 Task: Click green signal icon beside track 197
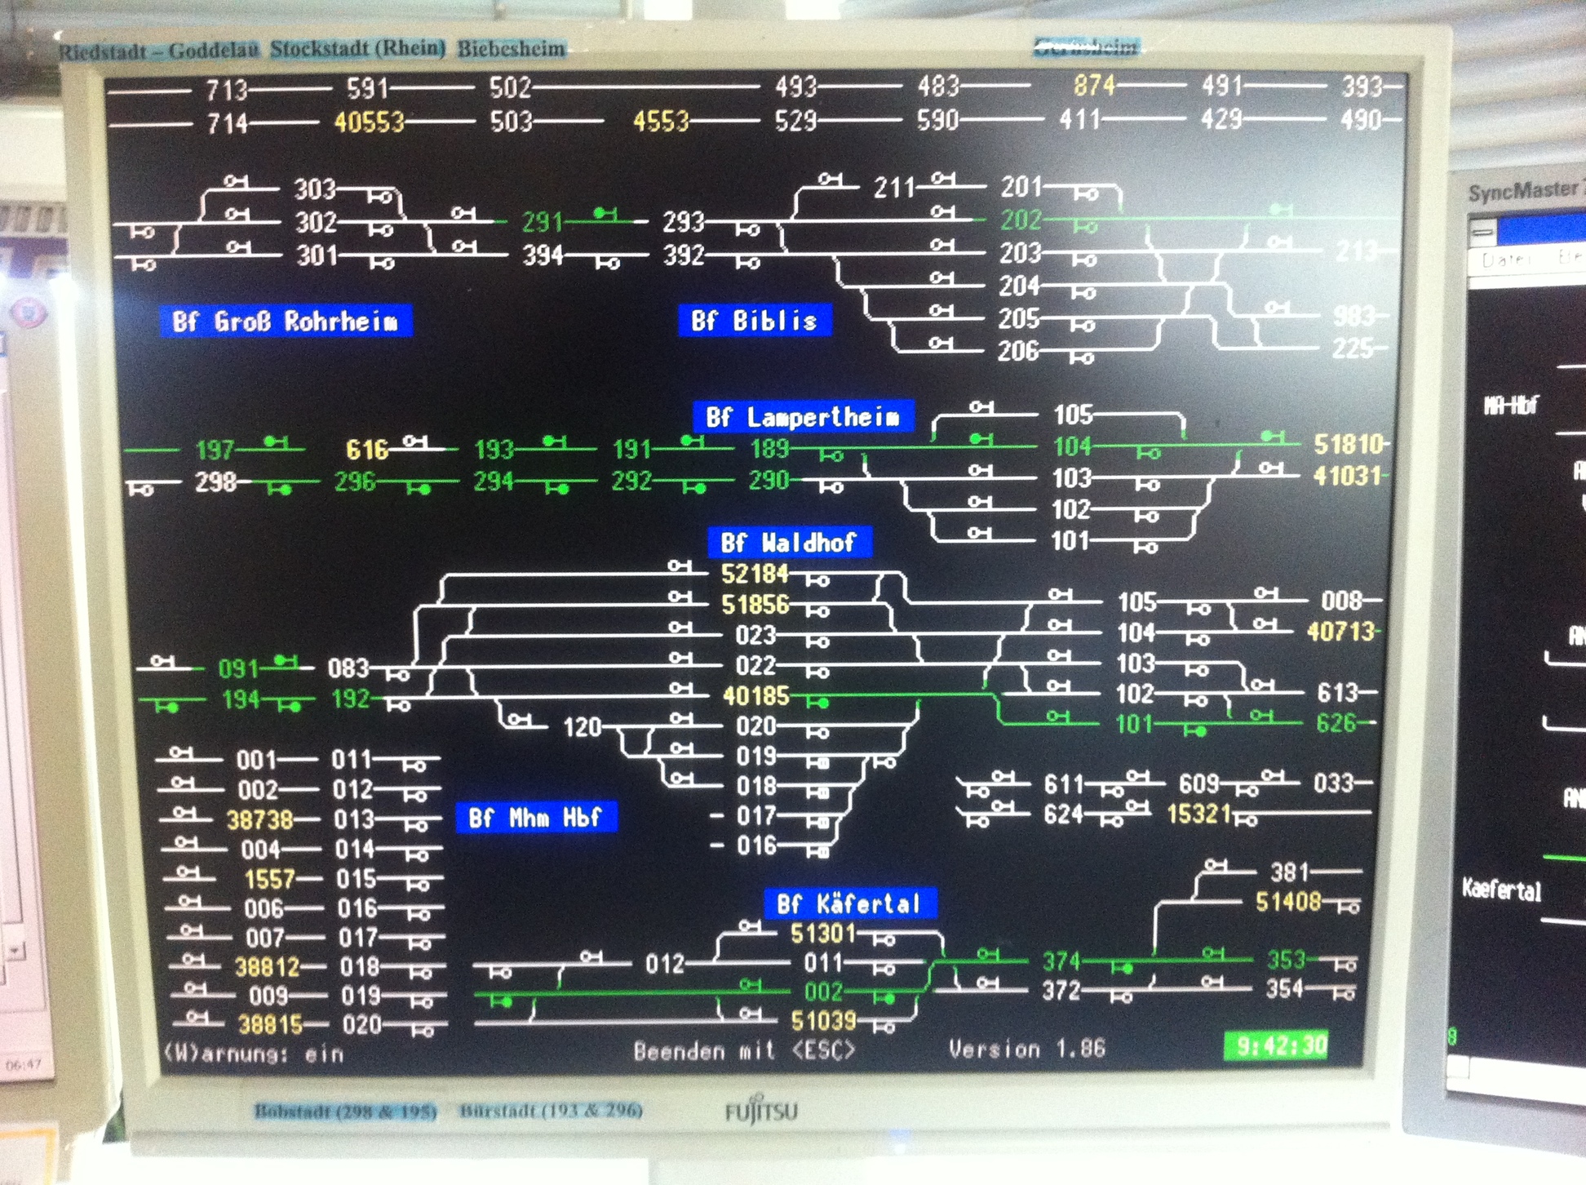click(x=276, y=442)
